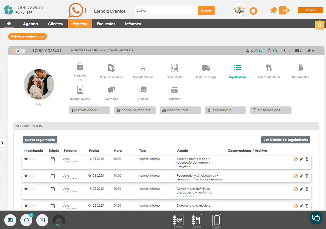Open the Intranet cliente icon

(80, 90)
